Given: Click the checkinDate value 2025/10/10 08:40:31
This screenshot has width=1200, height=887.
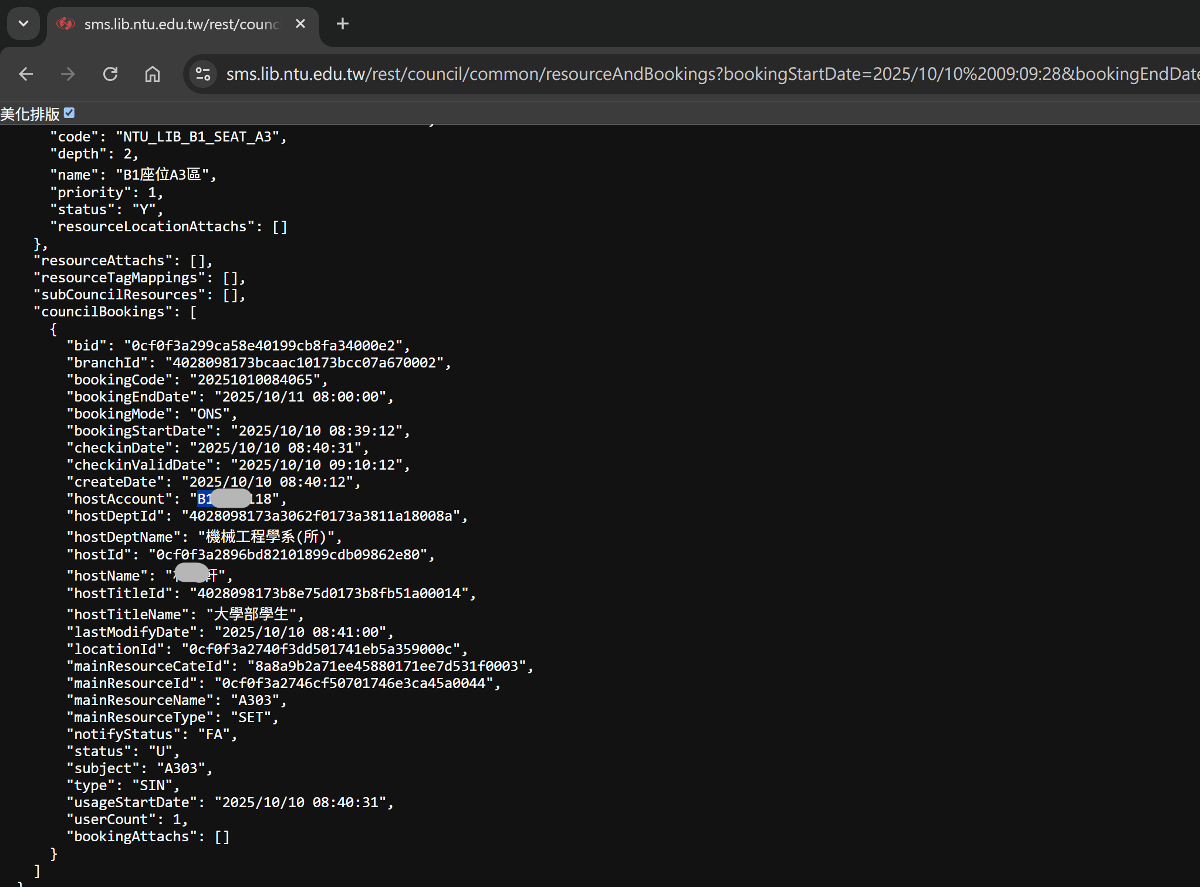Looking at the screenshot, I should point(275,448).
